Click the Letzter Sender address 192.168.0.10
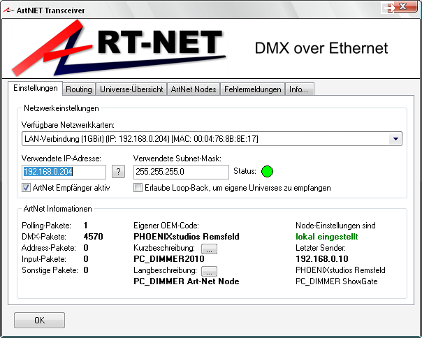 pyautogui.click(x=322, y=259)
